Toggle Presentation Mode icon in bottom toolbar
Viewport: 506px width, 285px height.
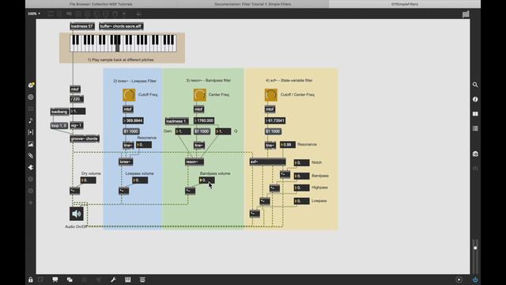click(55, 279)
